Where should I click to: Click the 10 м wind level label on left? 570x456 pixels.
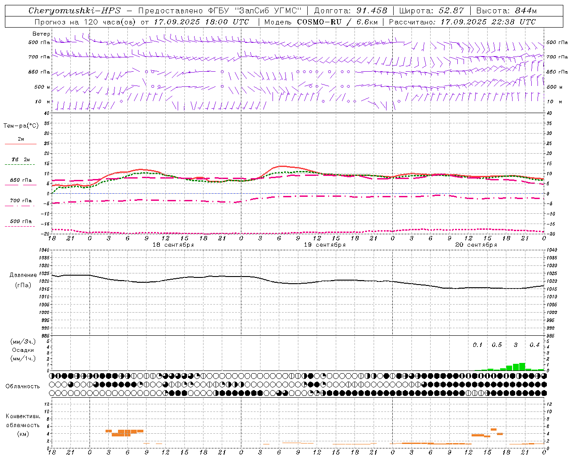click(43, 102)
